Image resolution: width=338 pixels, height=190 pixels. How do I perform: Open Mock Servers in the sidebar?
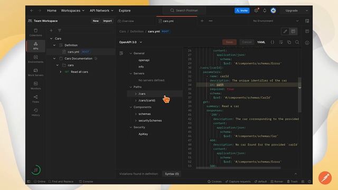[36, 72]
